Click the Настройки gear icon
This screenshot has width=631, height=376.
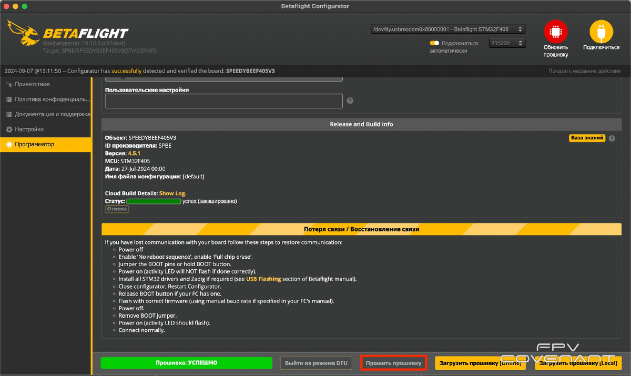click(x=9, y=129)
